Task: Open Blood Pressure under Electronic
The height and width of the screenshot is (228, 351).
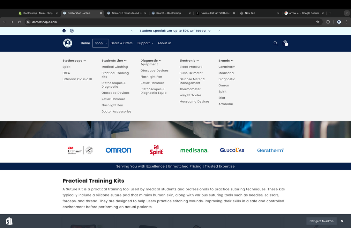Action: pyautogui.click(x=191, y=67)
